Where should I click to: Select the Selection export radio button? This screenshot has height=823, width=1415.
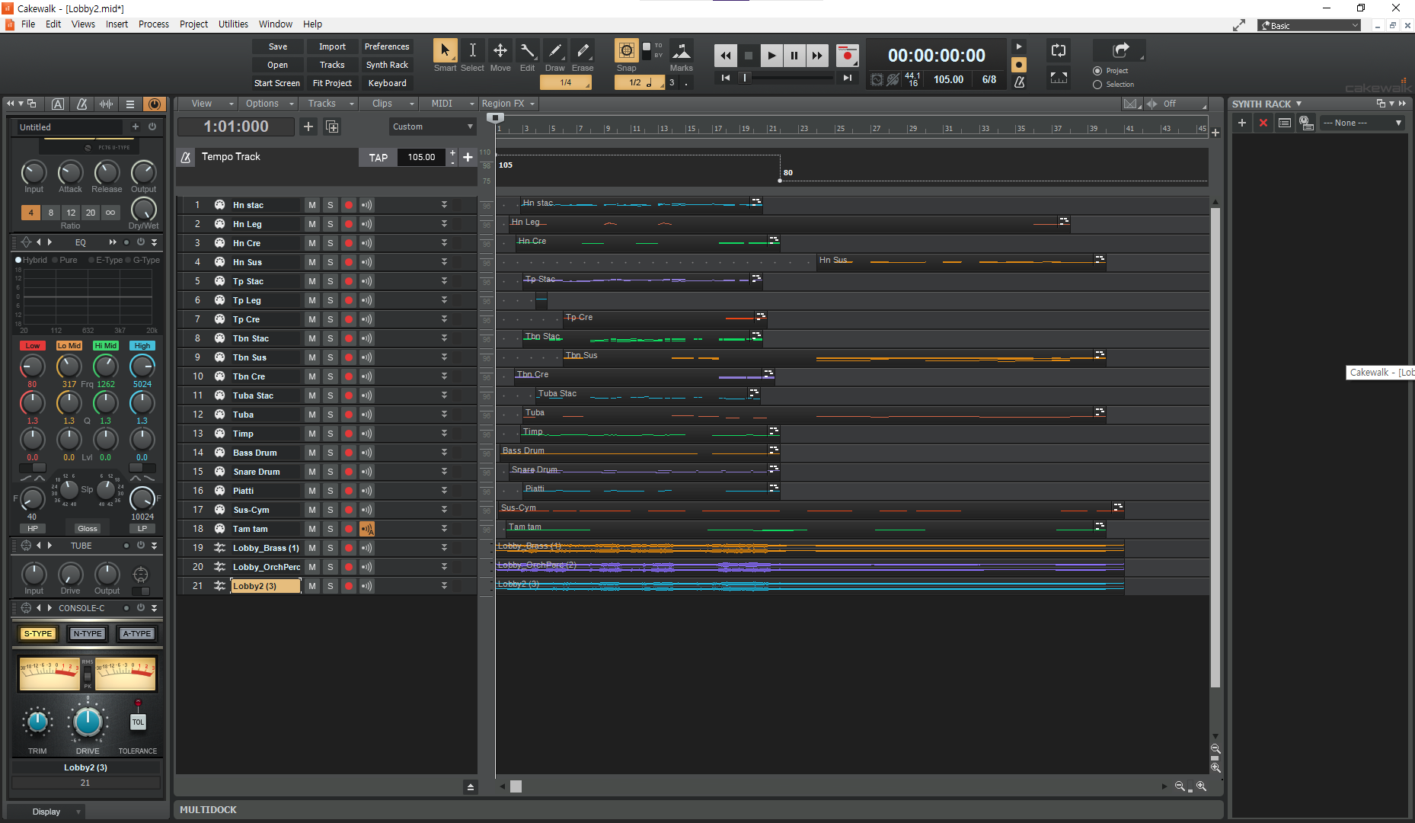1097,85
